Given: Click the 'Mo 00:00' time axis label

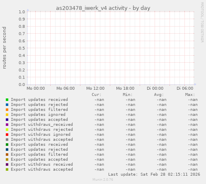Looking at the screenshot, I should coord(36,88).
